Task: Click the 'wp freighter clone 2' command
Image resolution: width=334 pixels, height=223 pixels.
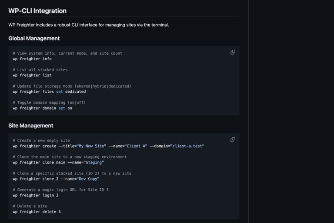Action: pyautogui.click(x=56, y=179)
